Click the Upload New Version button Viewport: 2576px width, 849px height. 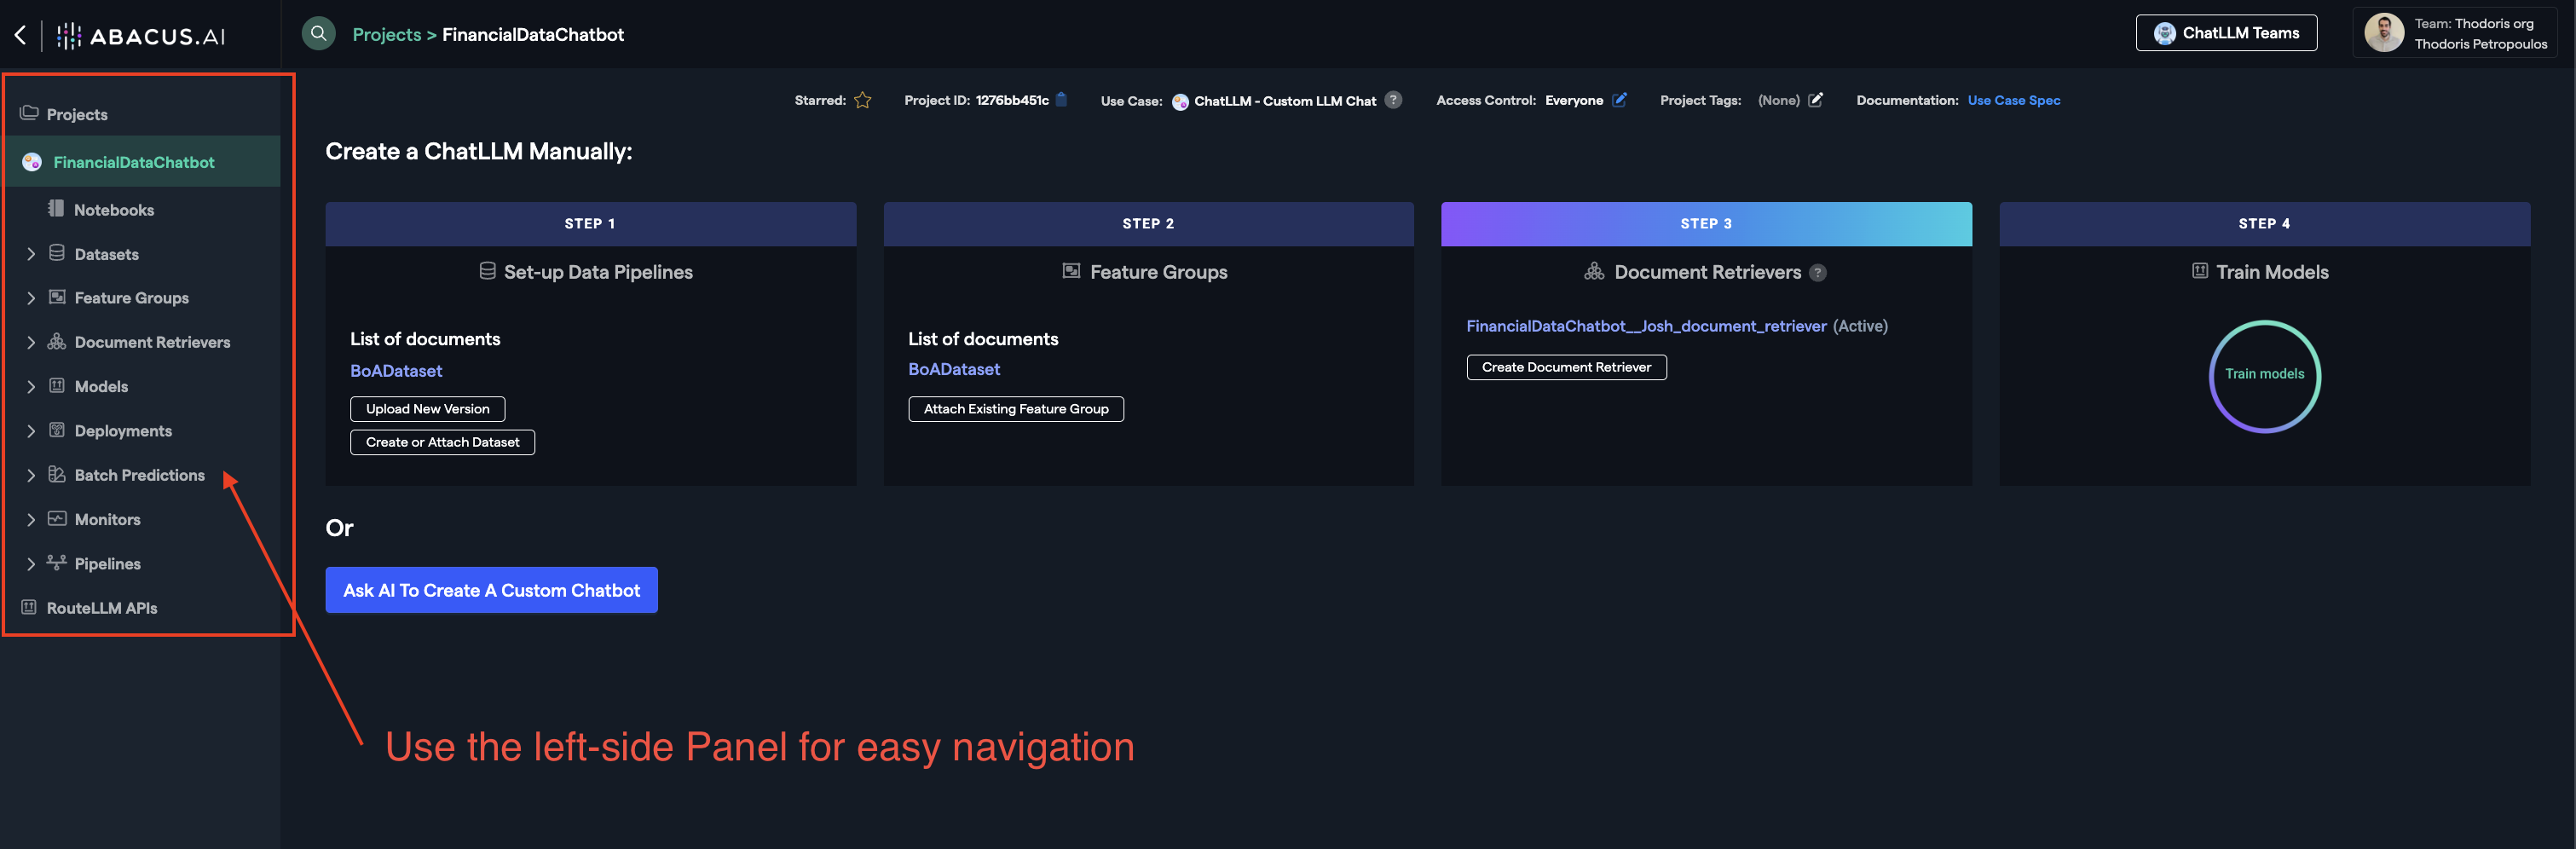coord(427,409)
